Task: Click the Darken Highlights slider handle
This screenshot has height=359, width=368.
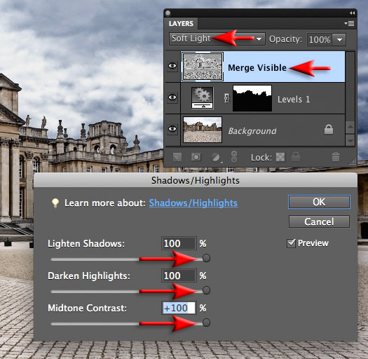Action: 206,290
